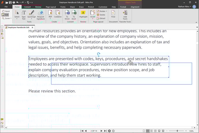The image size is (199, 133).
Task: Select the Type Text tool
Action: coord(24,14)
